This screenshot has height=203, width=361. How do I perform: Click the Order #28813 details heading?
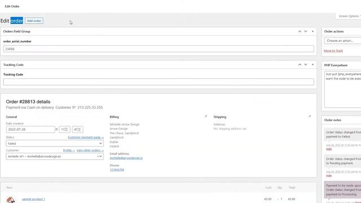[28, 101]
